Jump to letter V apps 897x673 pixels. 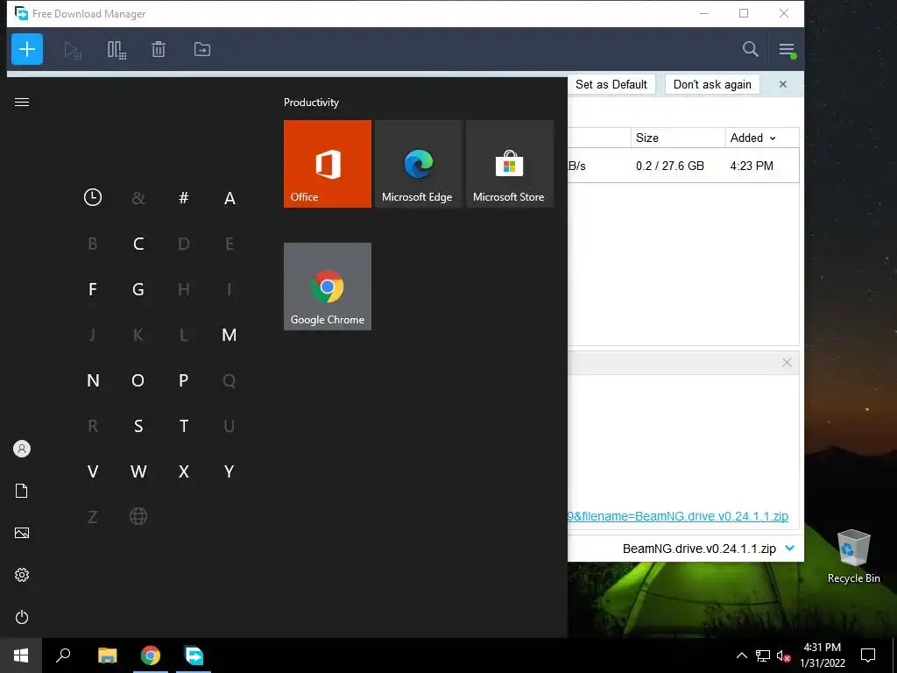93,471
